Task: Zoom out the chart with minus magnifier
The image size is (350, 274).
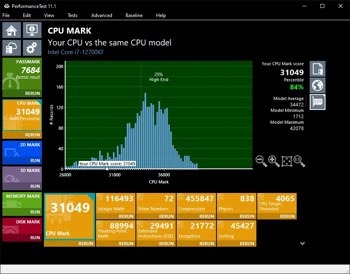Action: (262, 161)
